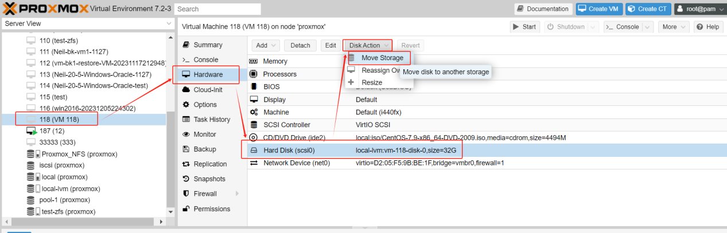Open the Permissions tab

[212, 209]
